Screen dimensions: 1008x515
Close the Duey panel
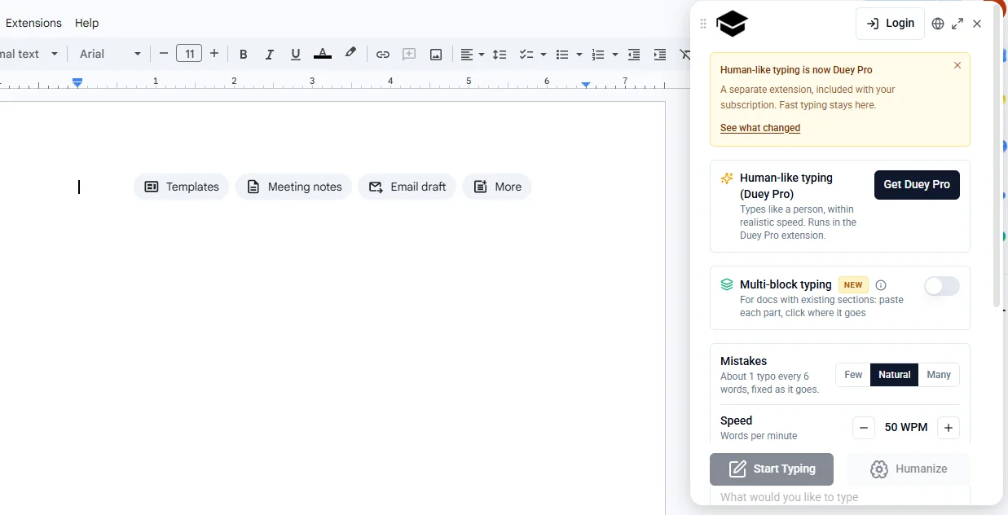pos(977,24)
